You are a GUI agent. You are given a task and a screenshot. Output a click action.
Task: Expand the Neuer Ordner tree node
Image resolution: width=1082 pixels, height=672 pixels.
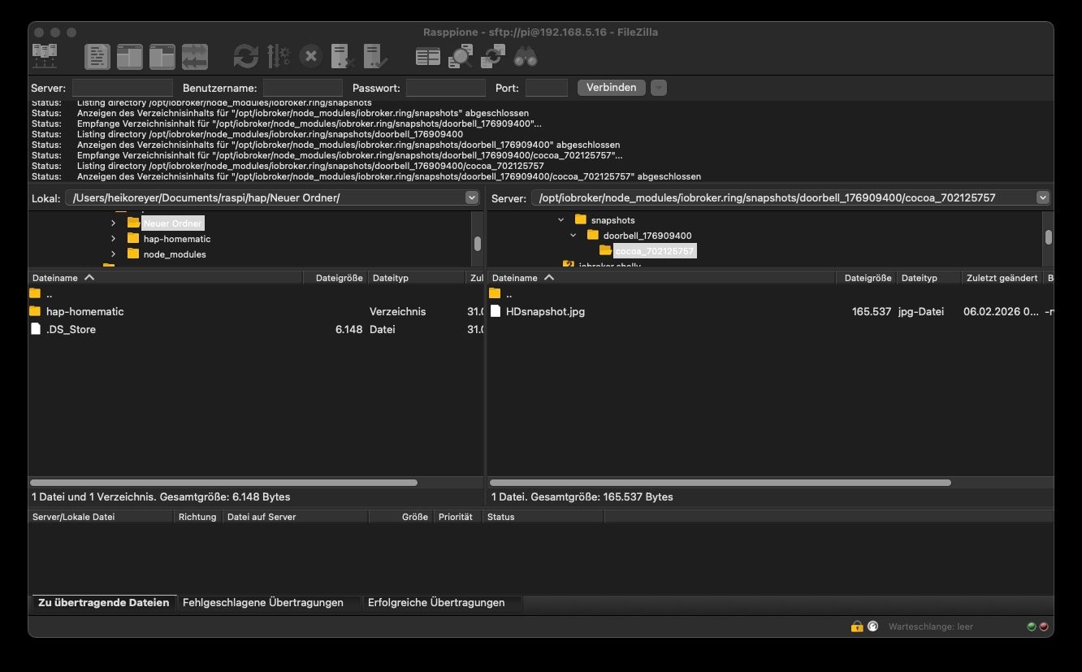113,223
